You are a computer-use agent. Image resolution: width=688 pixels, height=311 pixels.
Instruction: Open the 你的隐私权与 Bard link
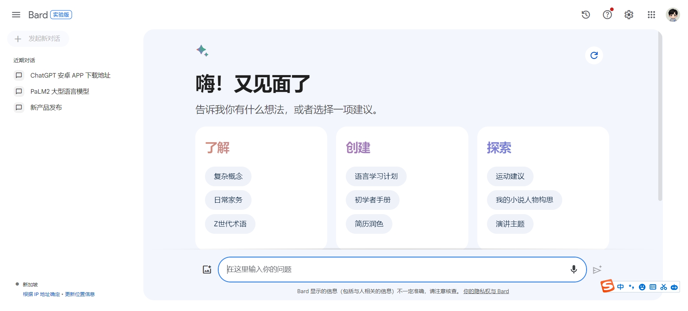coord(486,291)
